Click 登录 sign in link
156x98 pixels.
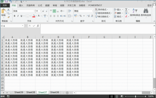(149, 5)
